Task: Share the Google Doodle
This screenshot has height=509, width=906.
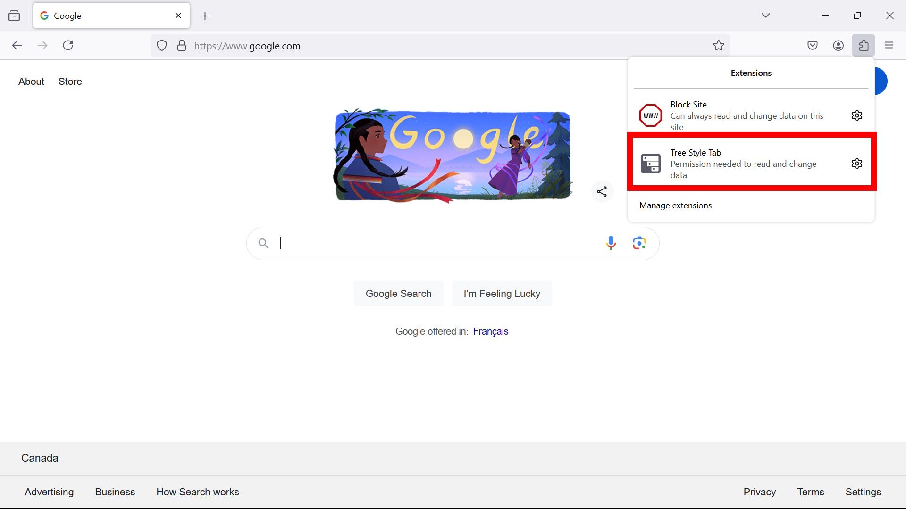Action: [x=602, y=191]
